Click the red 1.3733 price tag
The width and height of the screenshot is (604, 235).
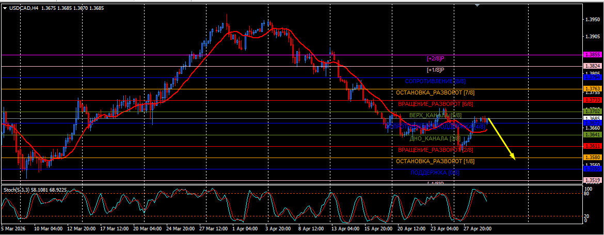click(x=593, y=100)
